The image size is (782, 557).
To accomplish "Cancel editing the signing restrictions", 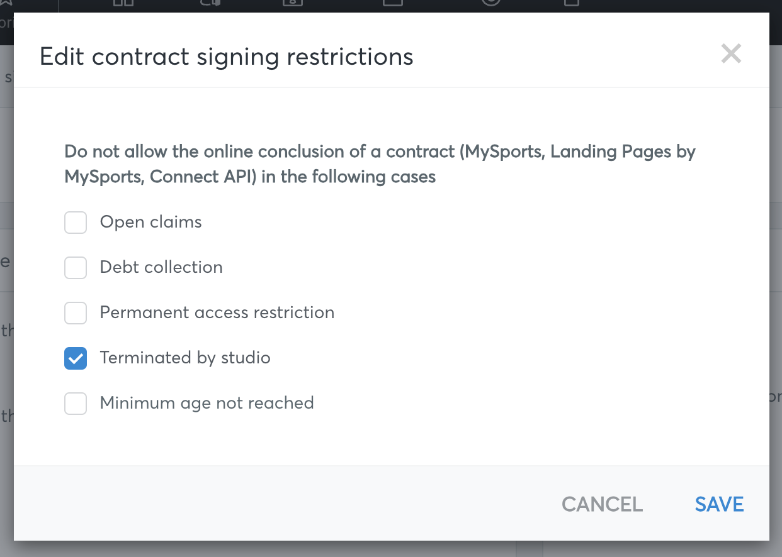I will pyautogui.click(x=602, y=504).
